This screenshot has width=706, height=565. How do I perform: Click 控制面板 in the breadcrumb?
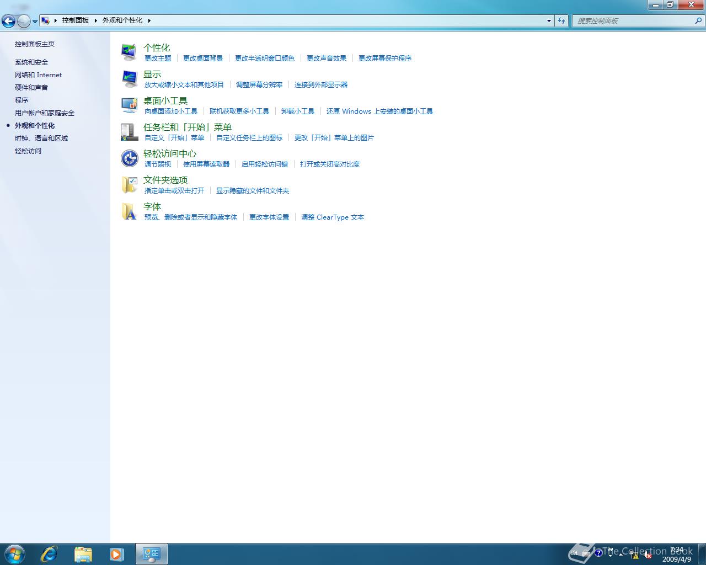coord(75,20)
